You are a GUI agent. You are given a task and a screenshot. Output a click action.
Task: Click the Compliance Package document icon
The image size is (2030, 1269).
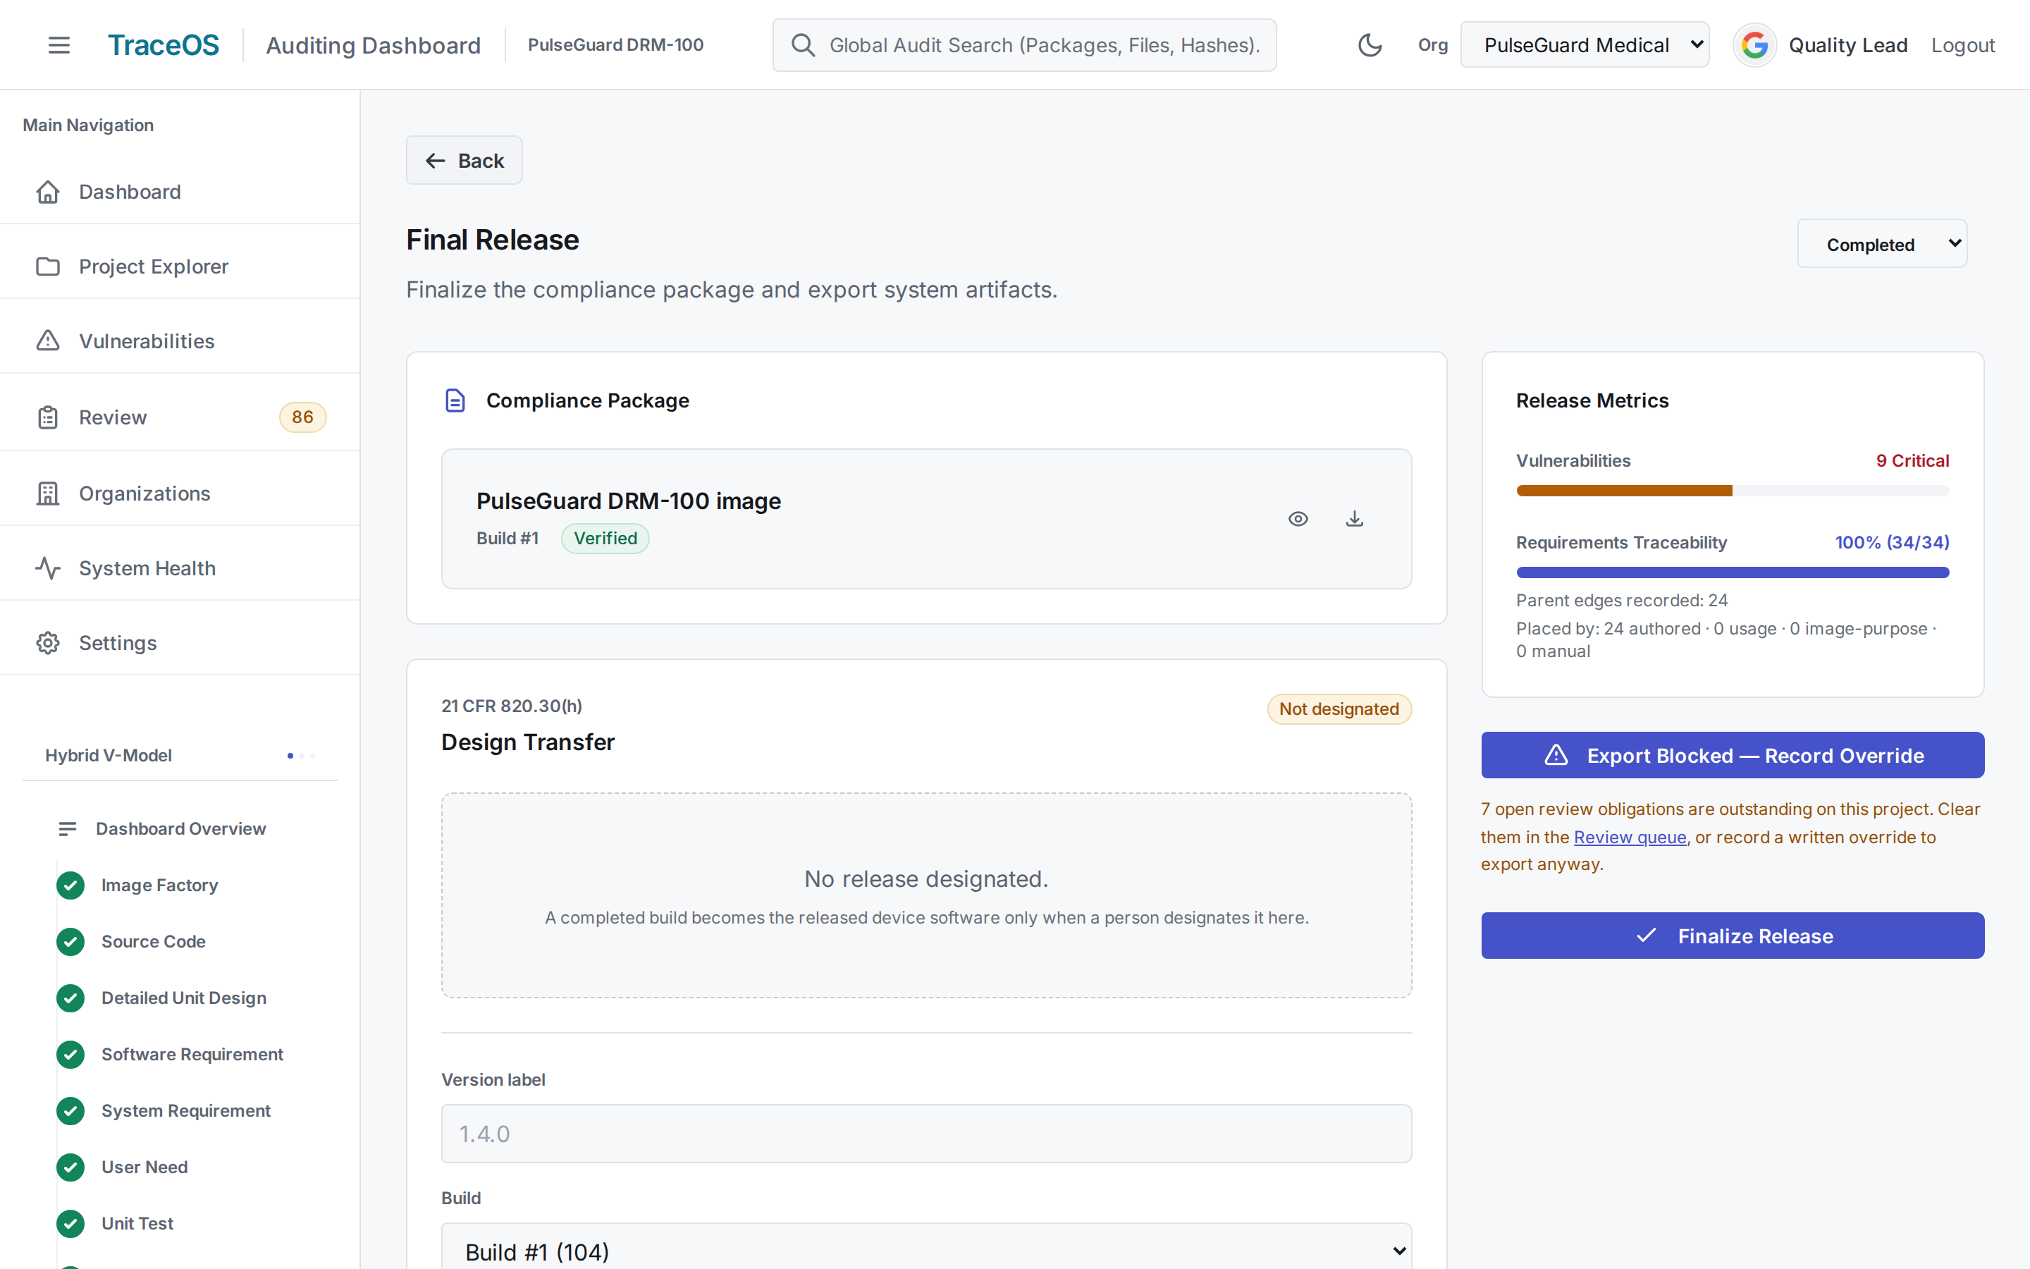coord(455,400)
